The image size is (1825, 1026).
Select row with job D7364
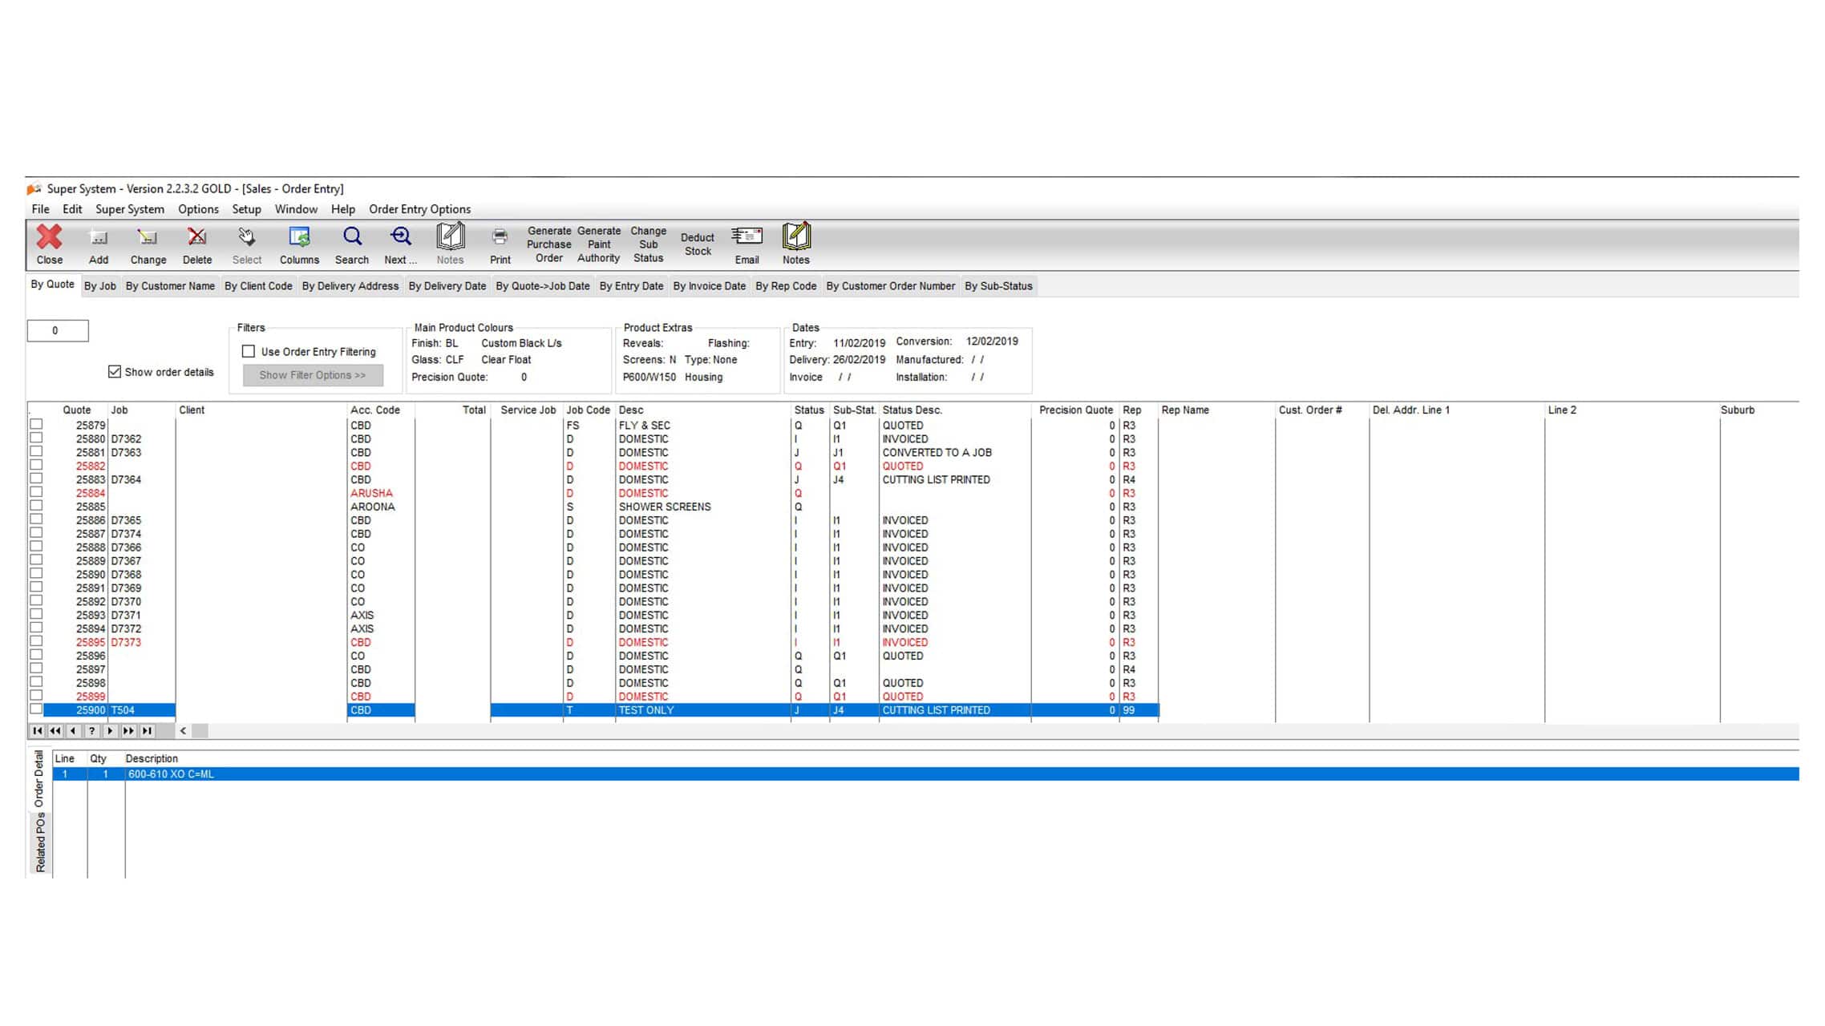pyautogui.click(x=593, y=479)
